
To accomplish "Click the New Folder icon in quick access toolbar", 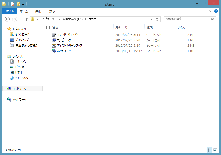I will click(x=18, y=4).
